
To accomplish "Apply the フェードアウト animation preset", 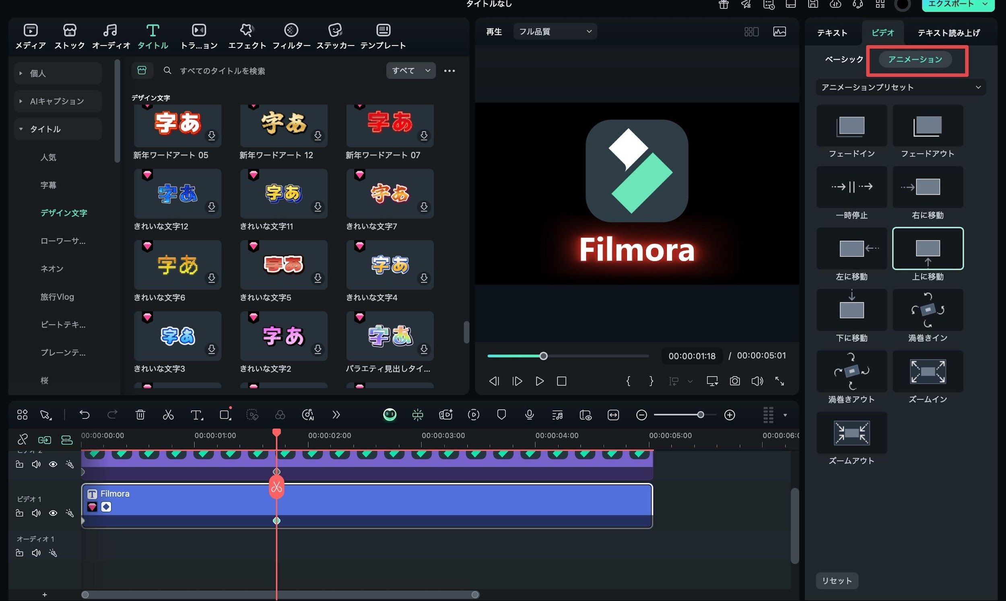I will pyautogui.click(x=928, y=126).
